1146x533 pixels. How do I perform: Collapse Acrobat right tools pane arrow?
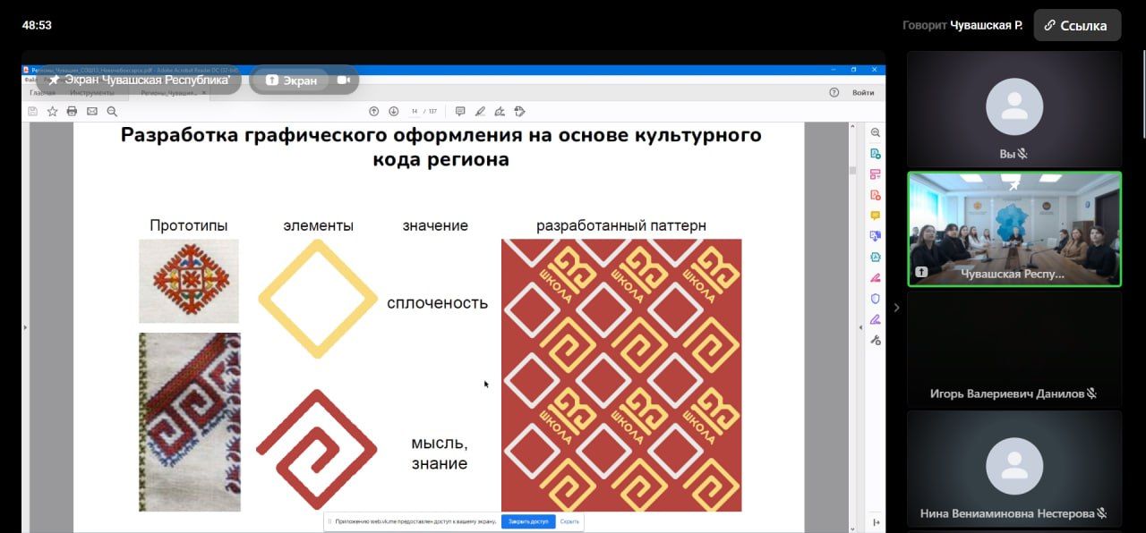[863, 327]
